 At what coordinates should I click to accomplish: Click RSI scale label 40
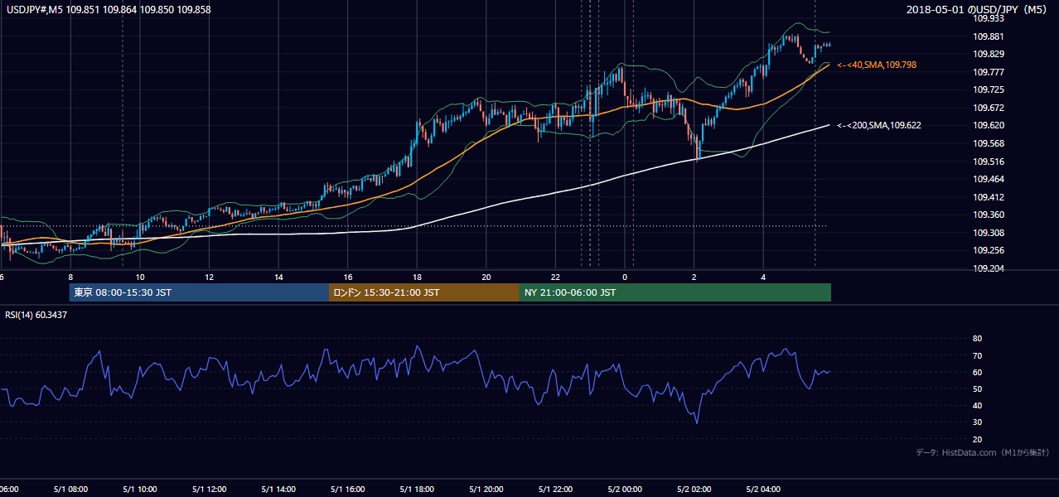tap(978, 405)
